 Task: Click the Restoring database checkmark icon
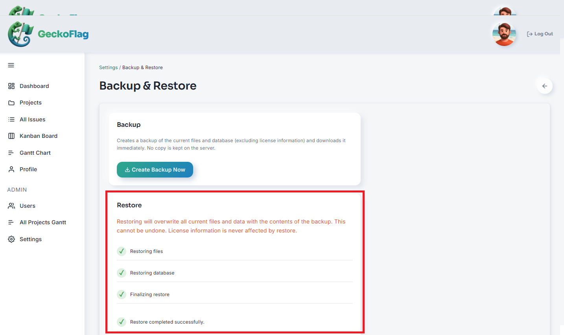pos(122,273)
